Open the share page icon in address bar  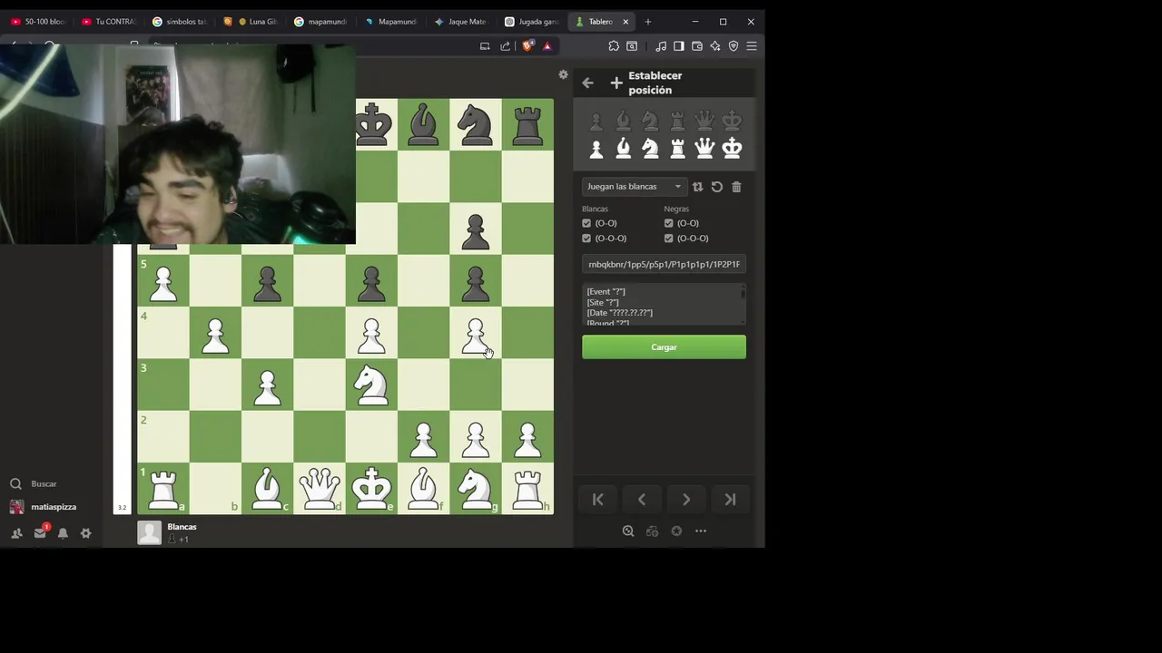click(505, 46)
